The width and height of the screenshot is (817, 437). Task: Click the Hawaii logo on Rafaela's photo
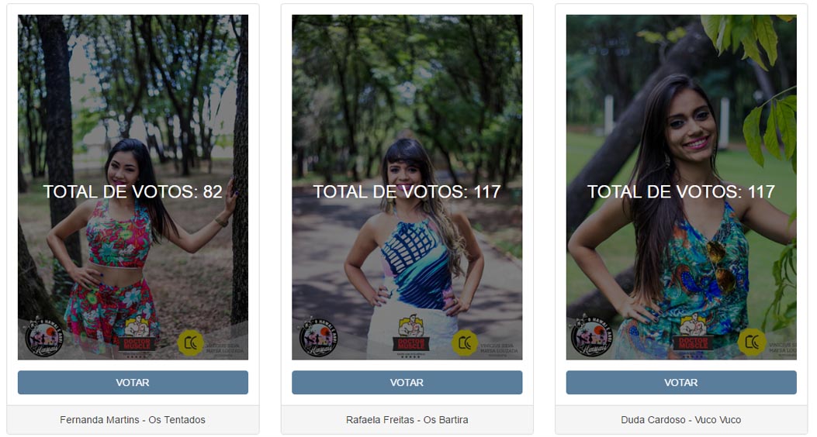coord(318,336)
